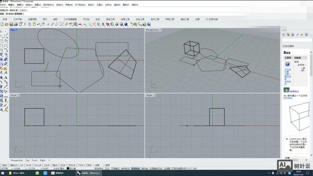Screen dimensions: 313x176
Task: Click the New file icon in toolbar
Action: click(x=2, y=25)
